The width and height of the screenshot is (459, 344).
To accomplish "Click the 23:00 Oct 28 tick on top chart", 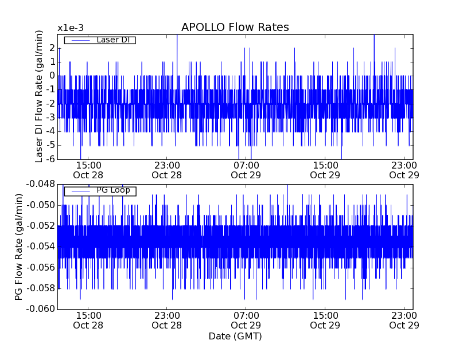I will click(167, 170).
